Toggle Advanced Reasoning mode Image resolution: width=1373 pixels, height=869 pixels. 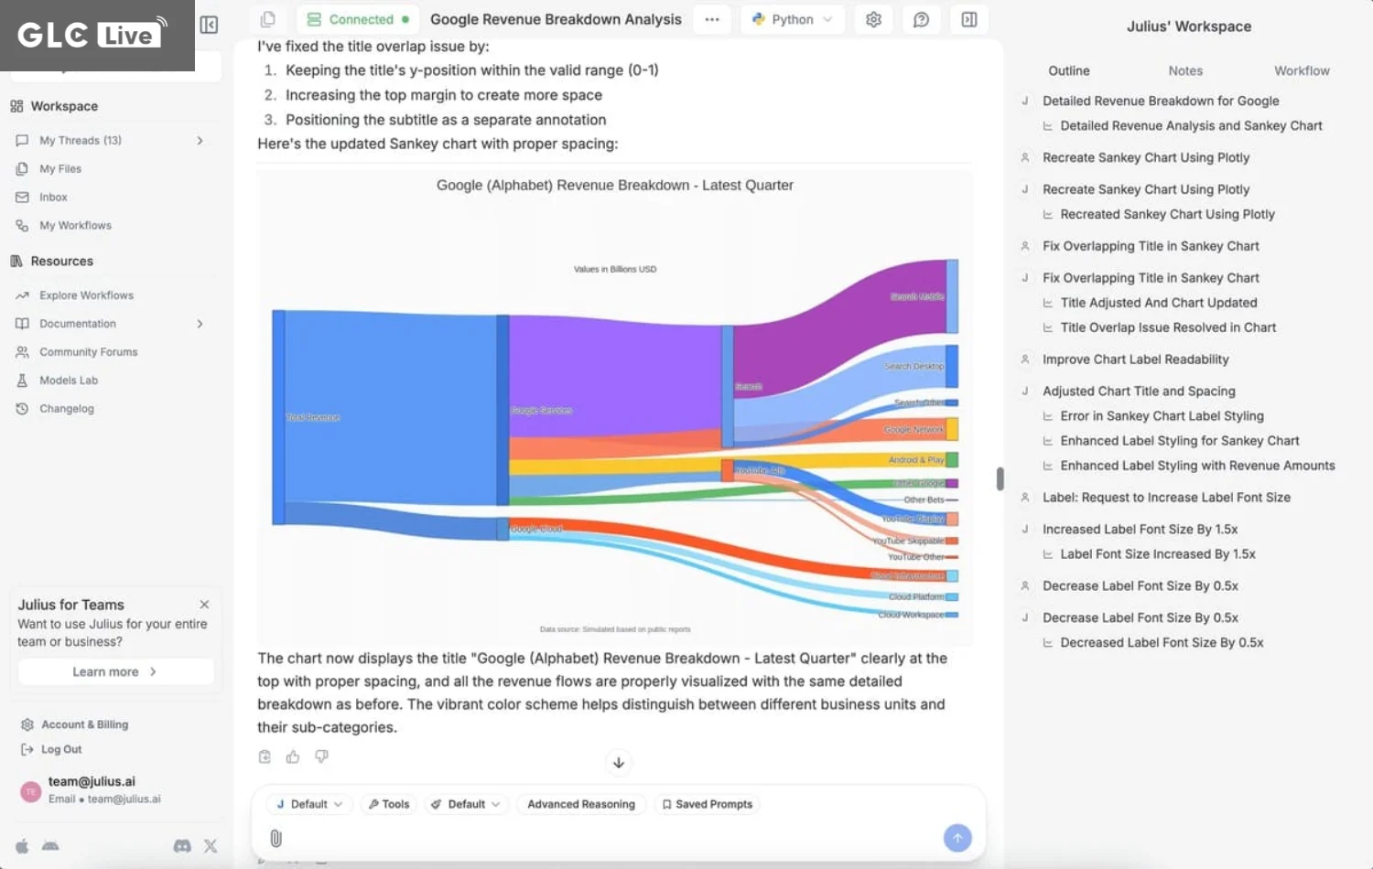tap(581, 804)
